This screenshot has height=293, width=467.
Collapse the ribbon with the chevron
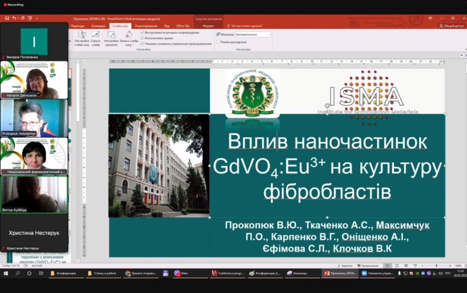465,50
